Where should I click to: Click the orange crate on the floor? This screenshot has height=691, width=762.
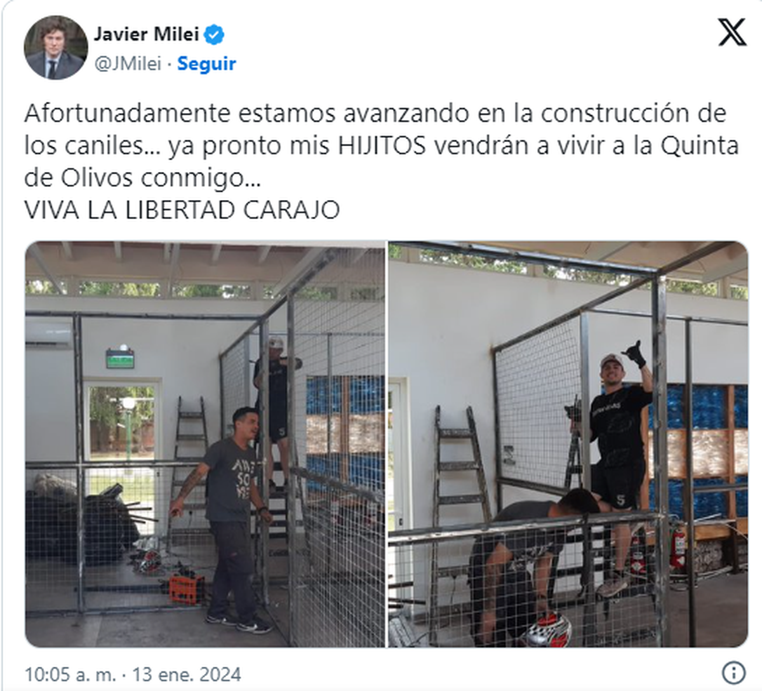[187, 589]
